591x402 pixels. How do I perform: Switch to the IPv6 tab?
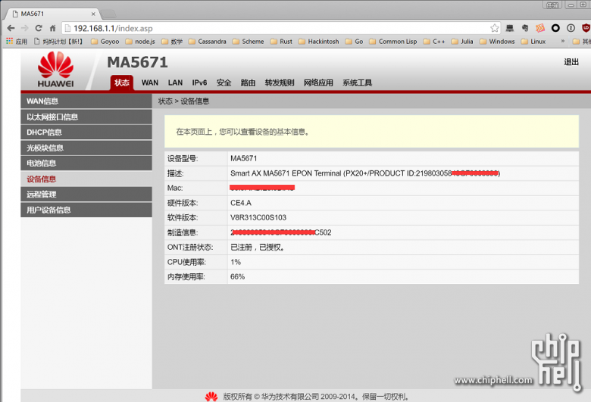click(x=199, y=83)
